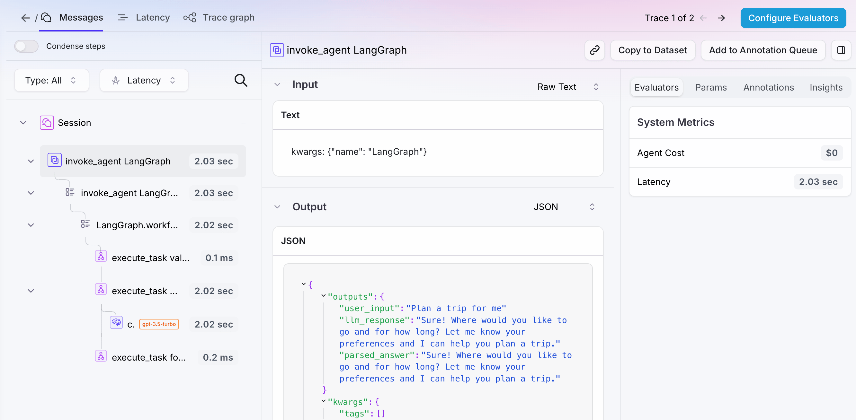Image resolution: width=856 pixels, height=420 pixels.
Task: Collapse the "kwargs" JSON key
Action: [323, 401]
